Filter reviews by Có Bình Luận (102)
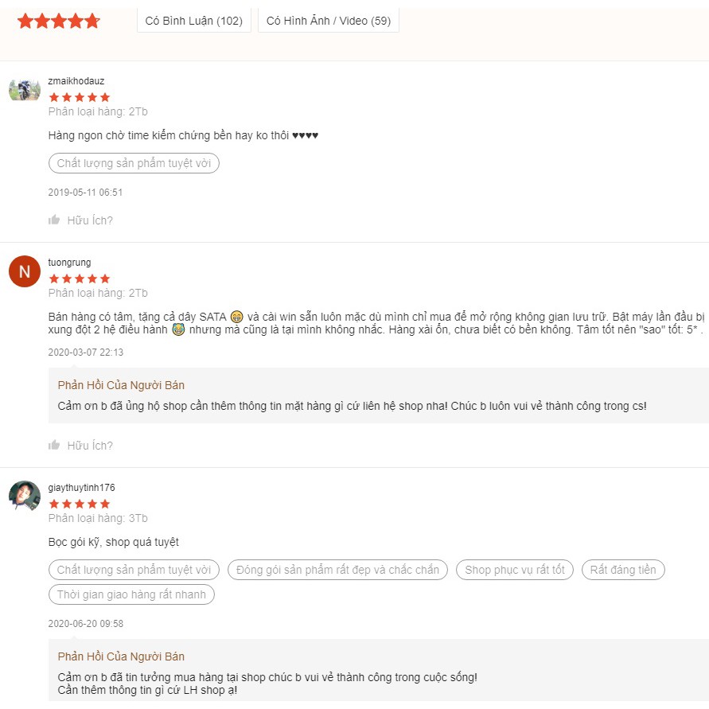The height and width of the screenshot is (709, 709). [194, 21]
